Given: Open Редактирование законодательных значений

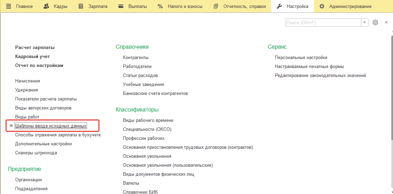Looking at the screenshot, I should 320,76.
